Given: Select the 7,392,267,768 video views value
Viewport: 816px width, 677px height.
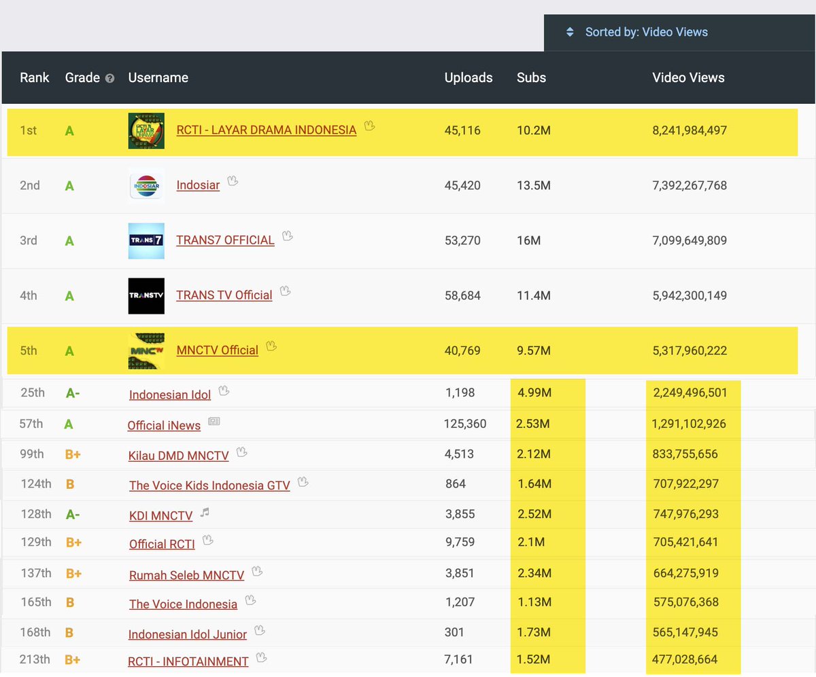Looking at the screenshot, I should (690, 185).
